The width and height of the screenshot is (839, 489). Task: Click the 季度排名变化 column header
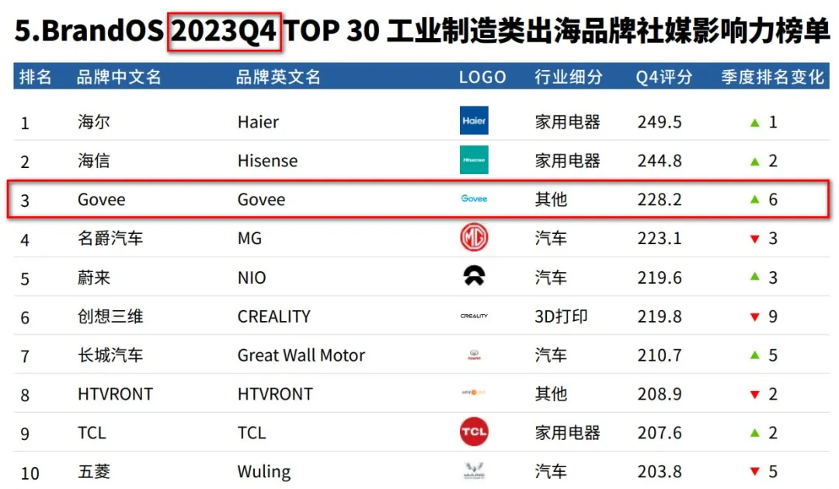click(773, 77)
